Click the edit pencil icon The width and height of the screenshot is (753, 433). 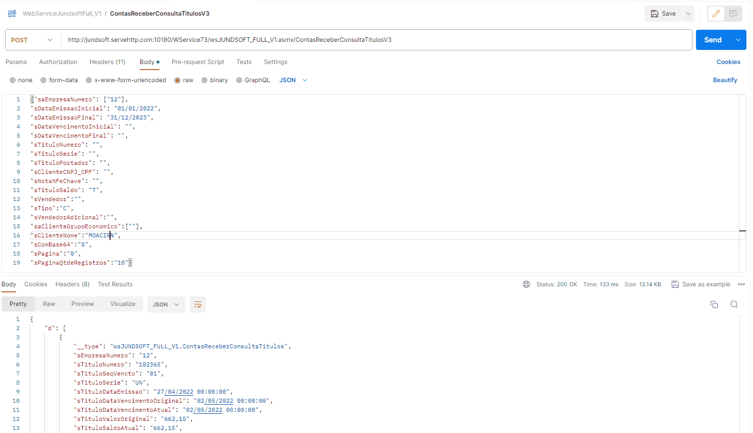click(x=716, y=14)
